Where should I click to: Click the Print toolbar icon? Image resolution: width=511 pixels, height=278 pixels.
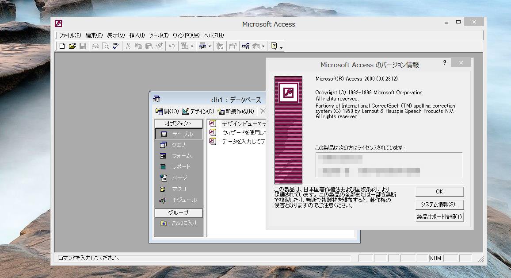pyautogui.click(x=95, y=46)
